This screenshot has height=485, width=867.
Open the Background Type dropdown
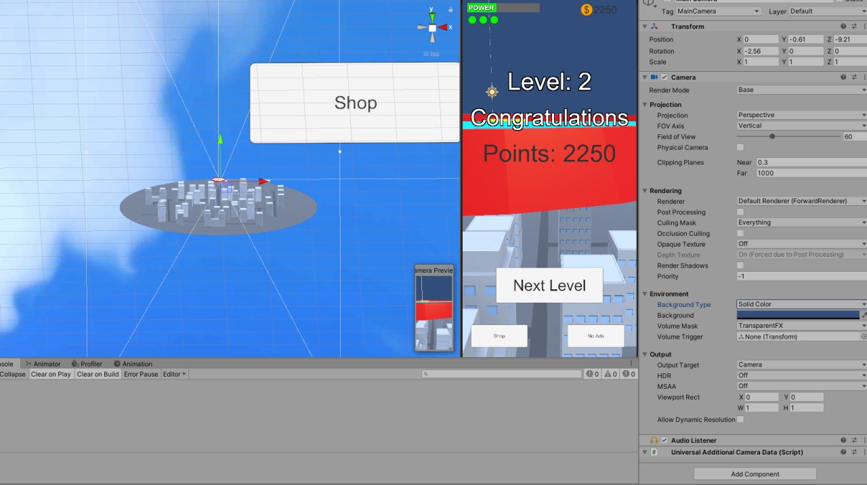(802, 304)
